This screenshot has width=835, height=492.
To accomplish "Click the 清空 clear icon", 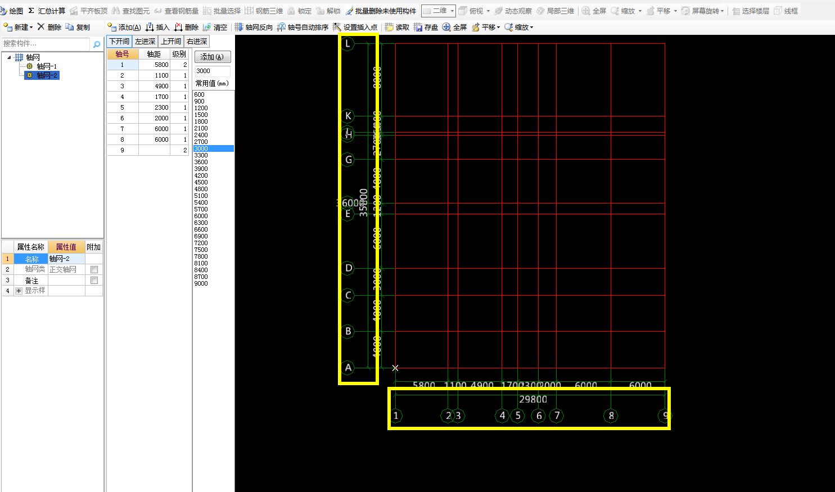I will (x=207, y=27).
